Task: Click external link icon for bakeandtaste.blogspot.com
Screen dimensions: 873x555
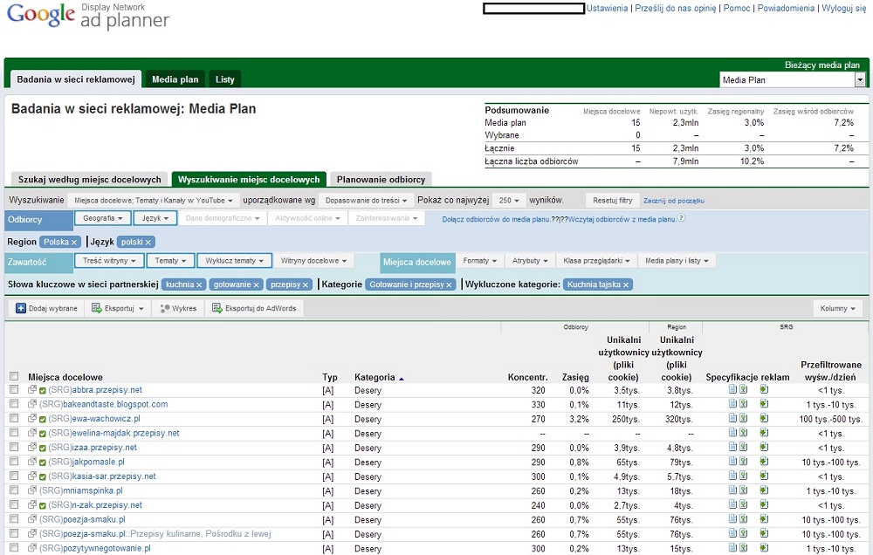Action: click(32, 404)
